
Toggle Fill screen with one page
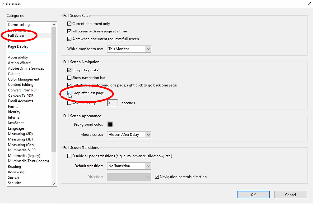pyautogui.click(x=69, y=31)
